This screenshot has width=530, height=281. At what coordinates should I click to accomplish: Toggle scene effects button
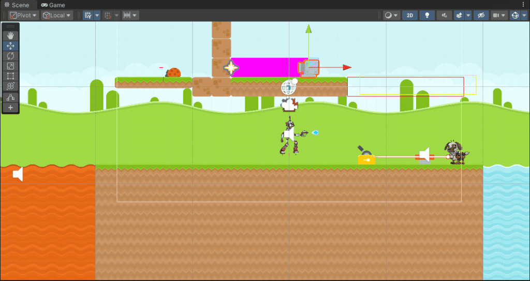[459, 15]
